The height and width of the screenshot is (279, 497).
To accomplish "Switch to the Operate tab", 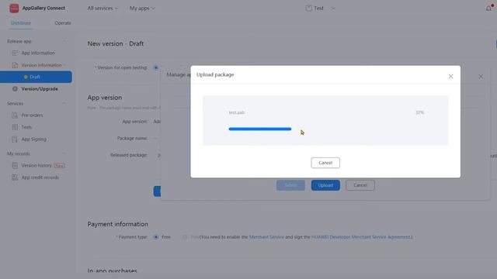I will point(63,23).
